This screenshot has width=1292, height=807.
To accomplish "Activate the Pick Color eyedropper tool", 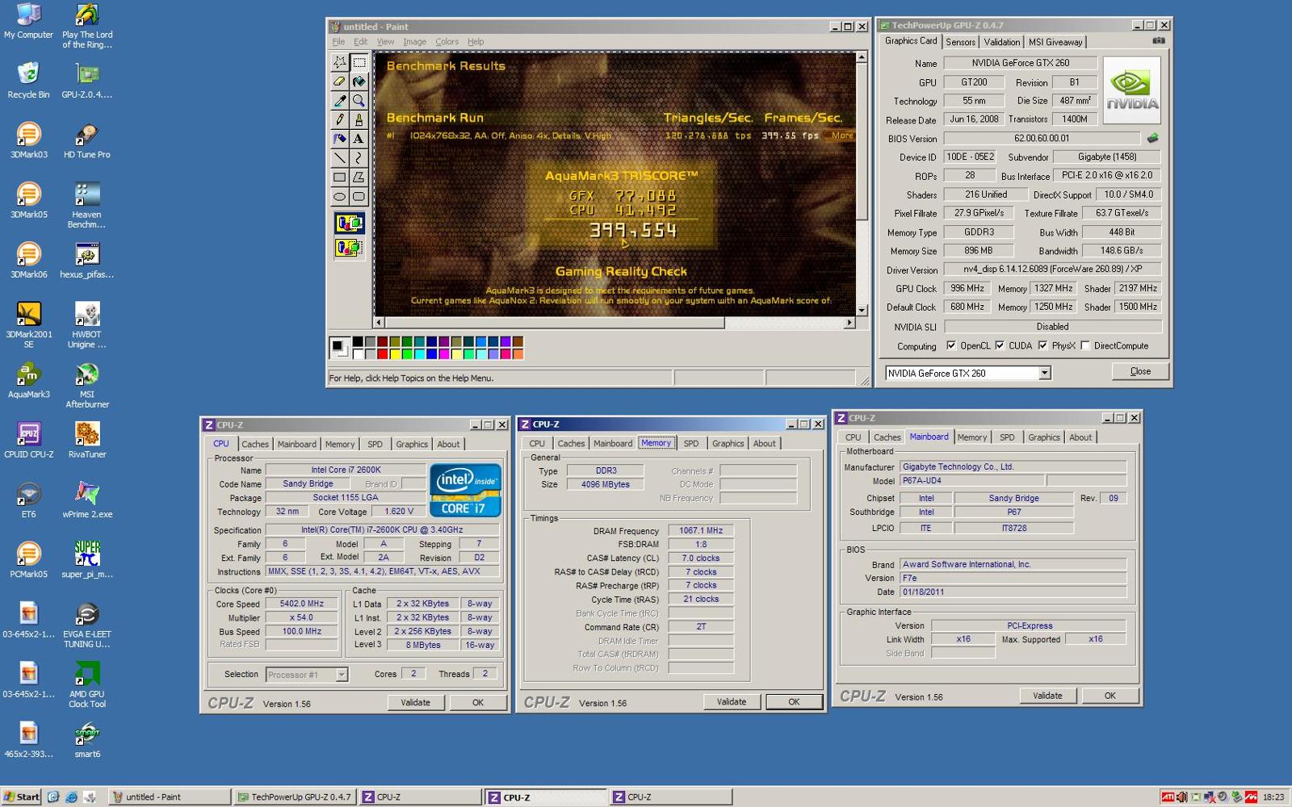I will point(339,101).
